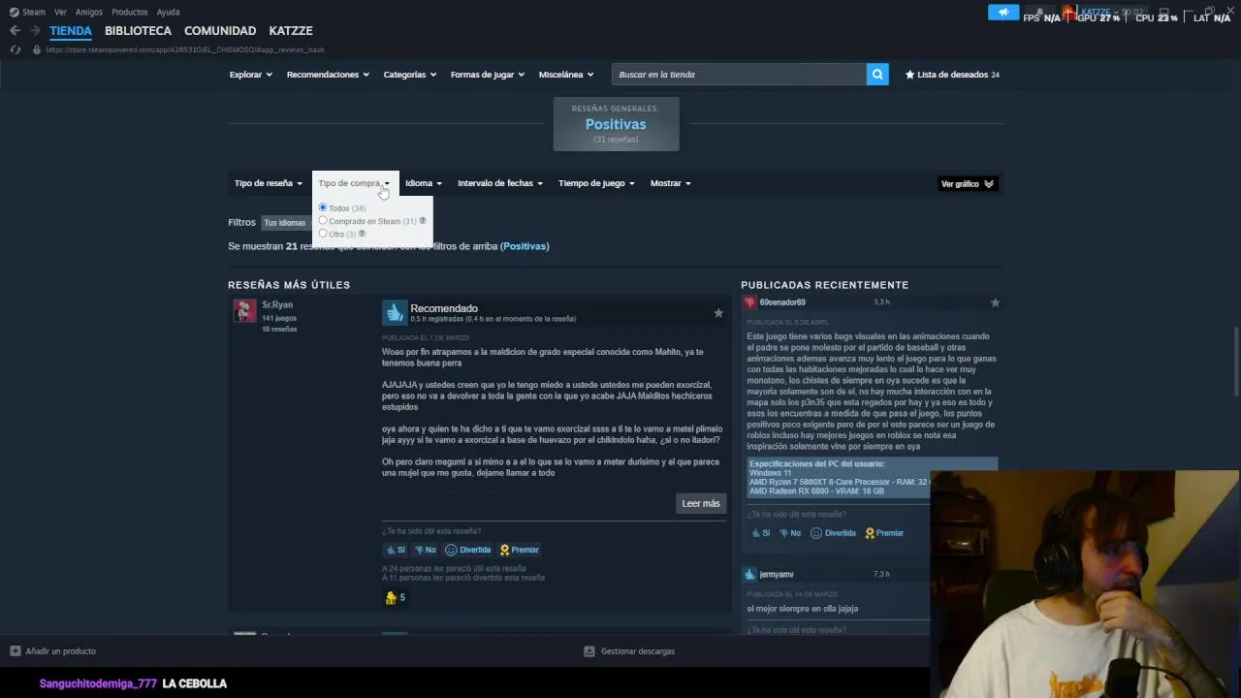Click the award badge showing 5 under Sr.Ryan's review
1241x698 pixels.
[x=396, y=598]
